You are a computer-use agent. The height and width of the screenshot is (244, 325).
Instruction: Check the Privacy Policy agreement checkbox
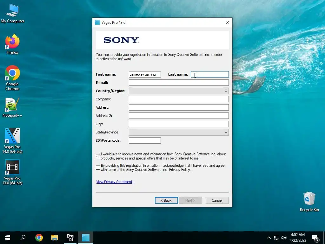tap(98, 167)
